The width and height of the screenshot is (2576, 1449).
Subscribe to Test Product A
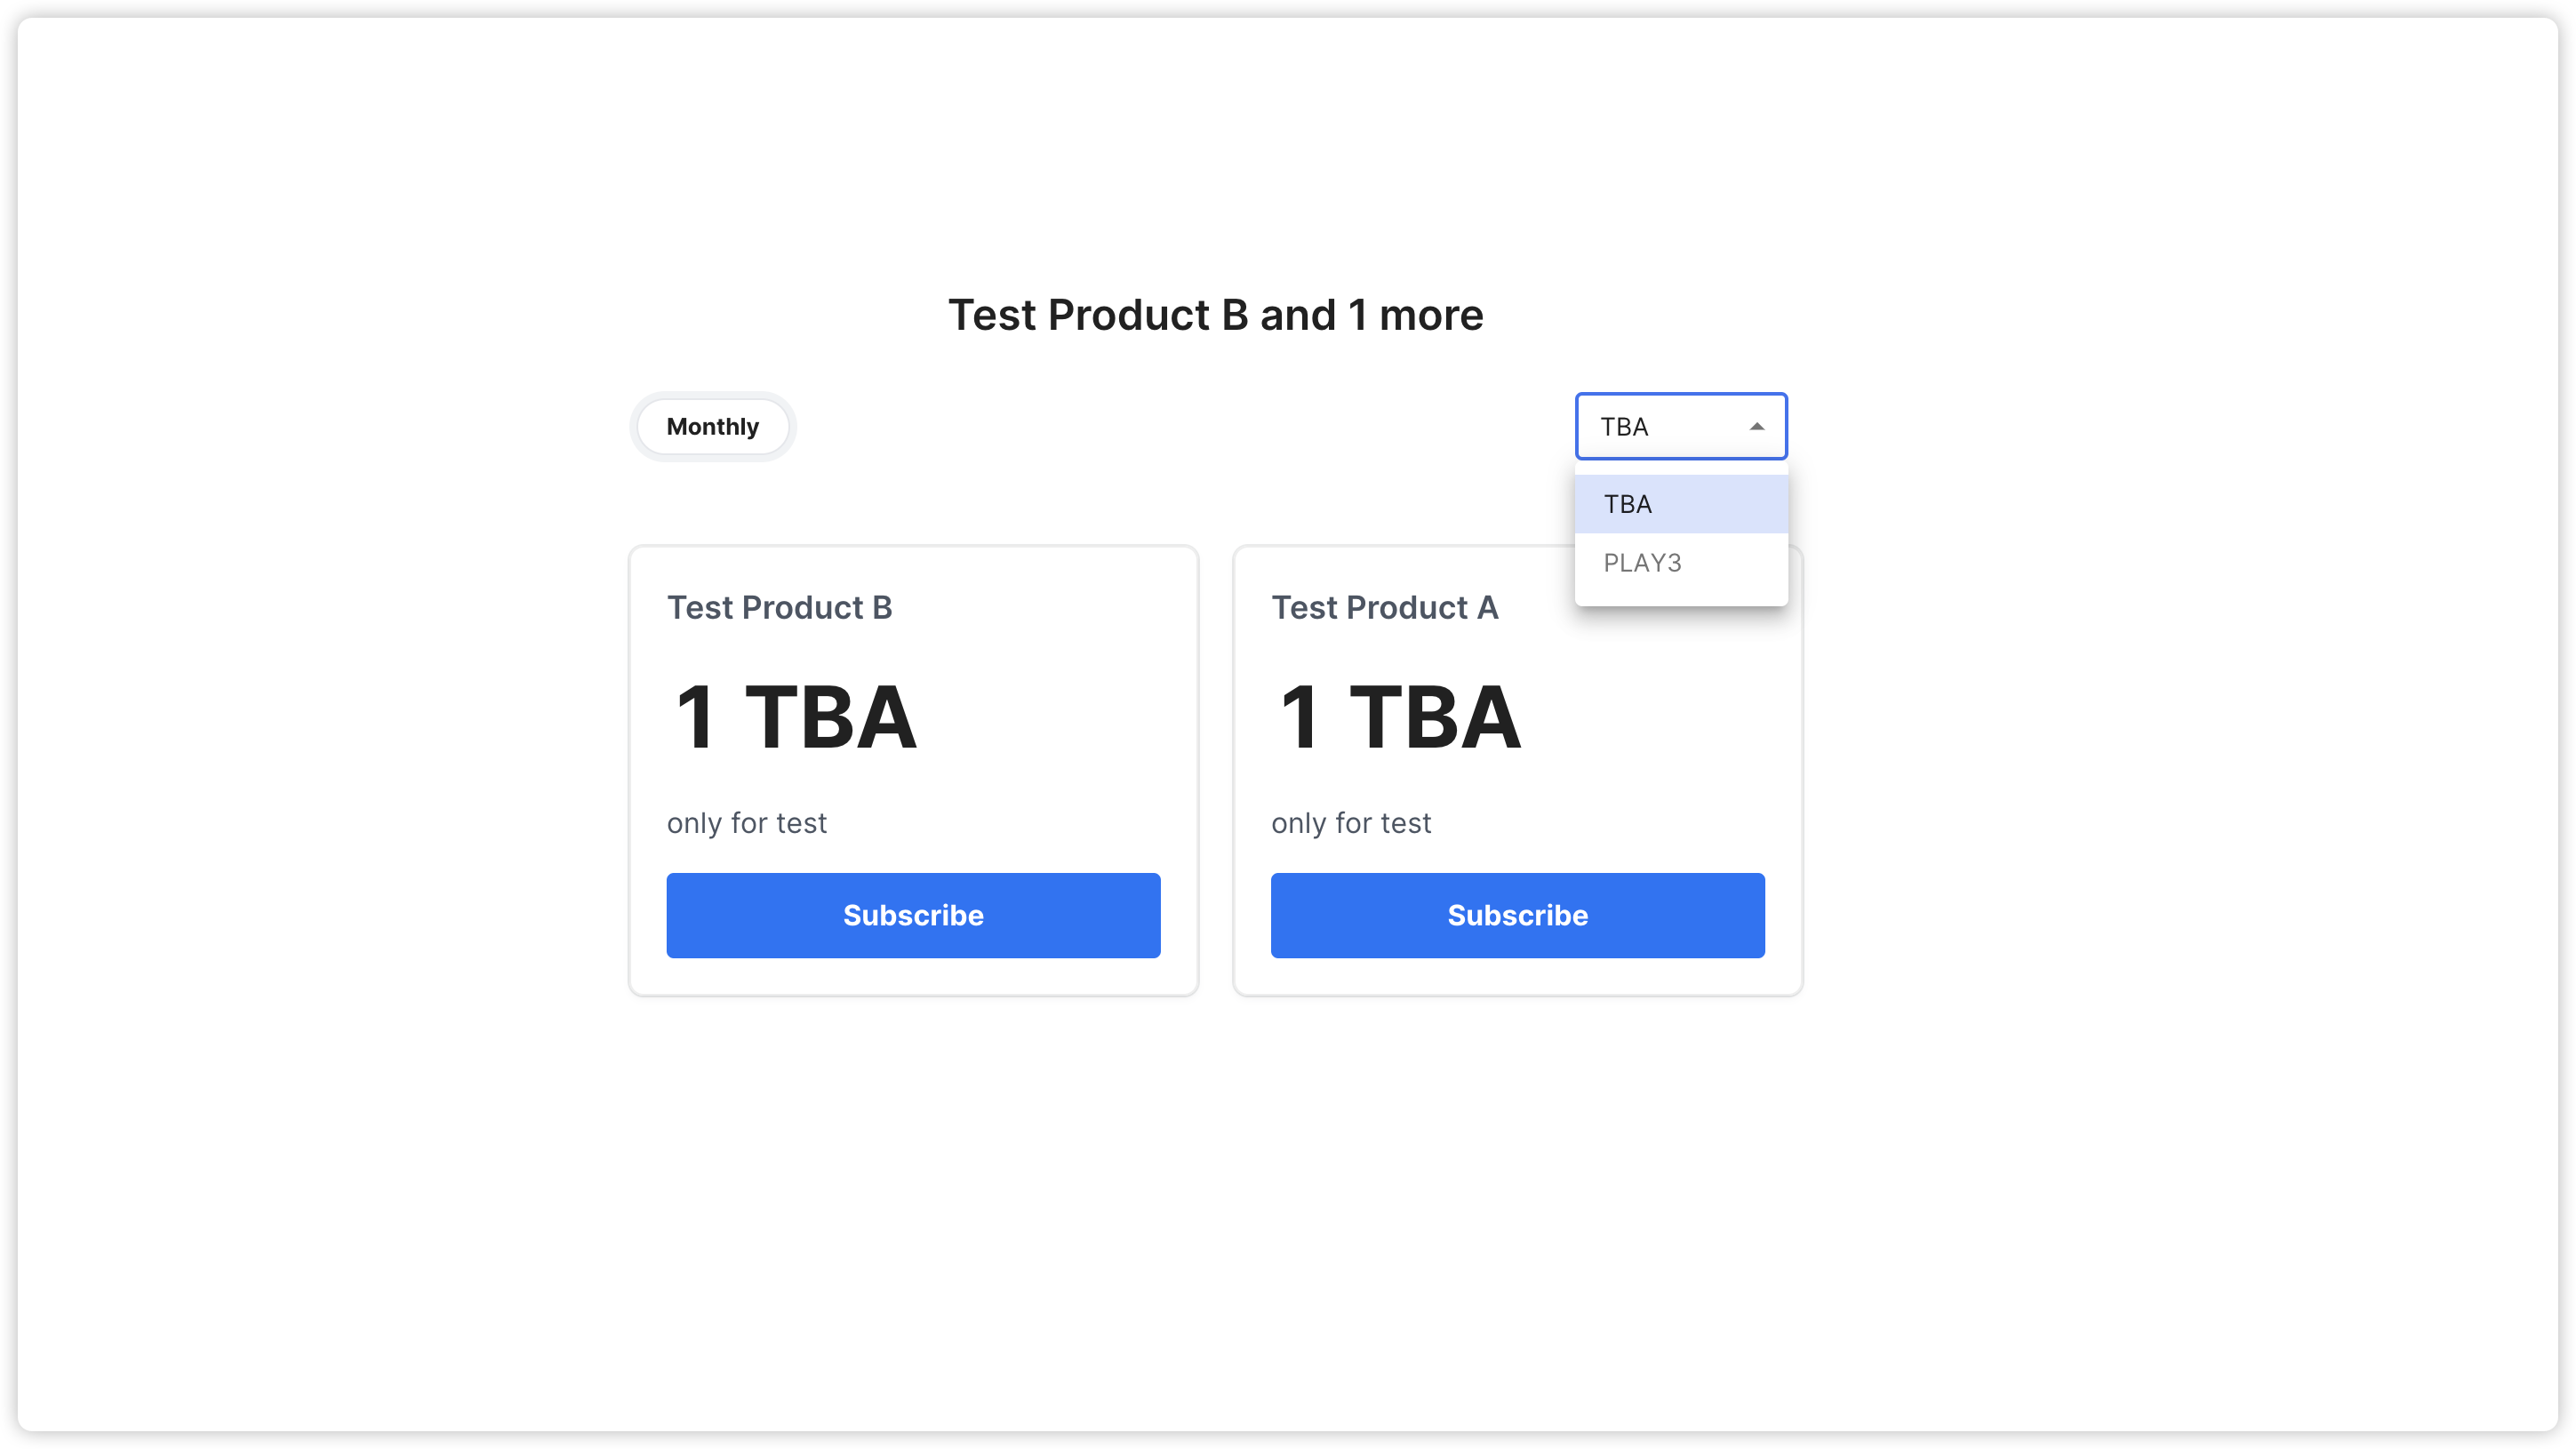[x=1517, y=915]
